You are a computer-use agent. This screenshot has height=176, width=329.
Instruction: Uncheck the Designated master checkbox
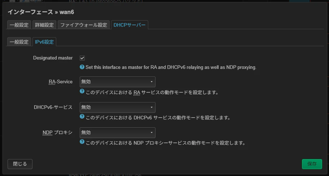82,58
